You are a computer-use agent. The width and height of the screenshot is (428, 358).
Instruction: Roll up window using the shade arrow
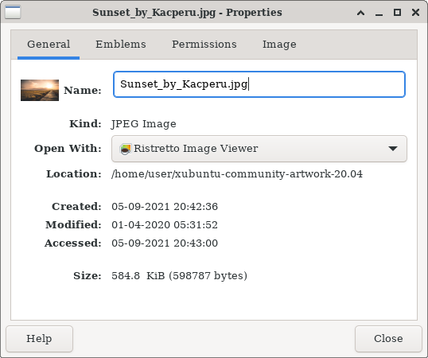(x=360, y=13)
